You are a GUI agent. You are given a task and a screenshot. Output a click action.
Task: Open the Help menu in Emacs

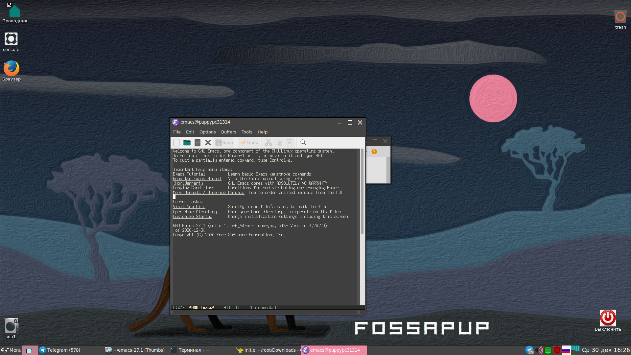click(x=263, y=132)
